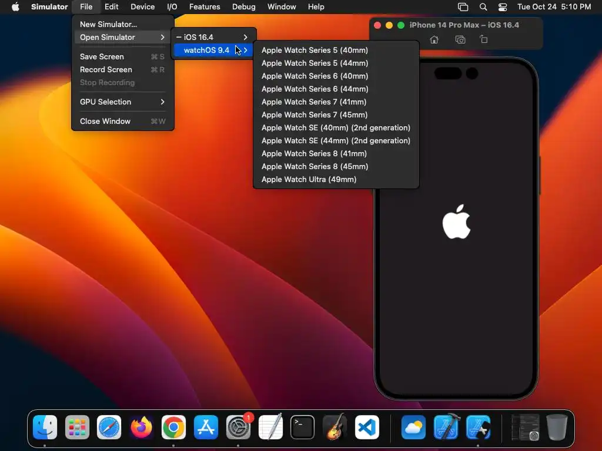Open the Features menu

[205, 6]
